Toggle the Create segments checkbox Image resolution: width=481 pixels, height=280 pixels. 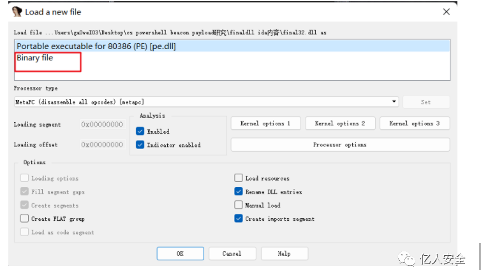24,205
